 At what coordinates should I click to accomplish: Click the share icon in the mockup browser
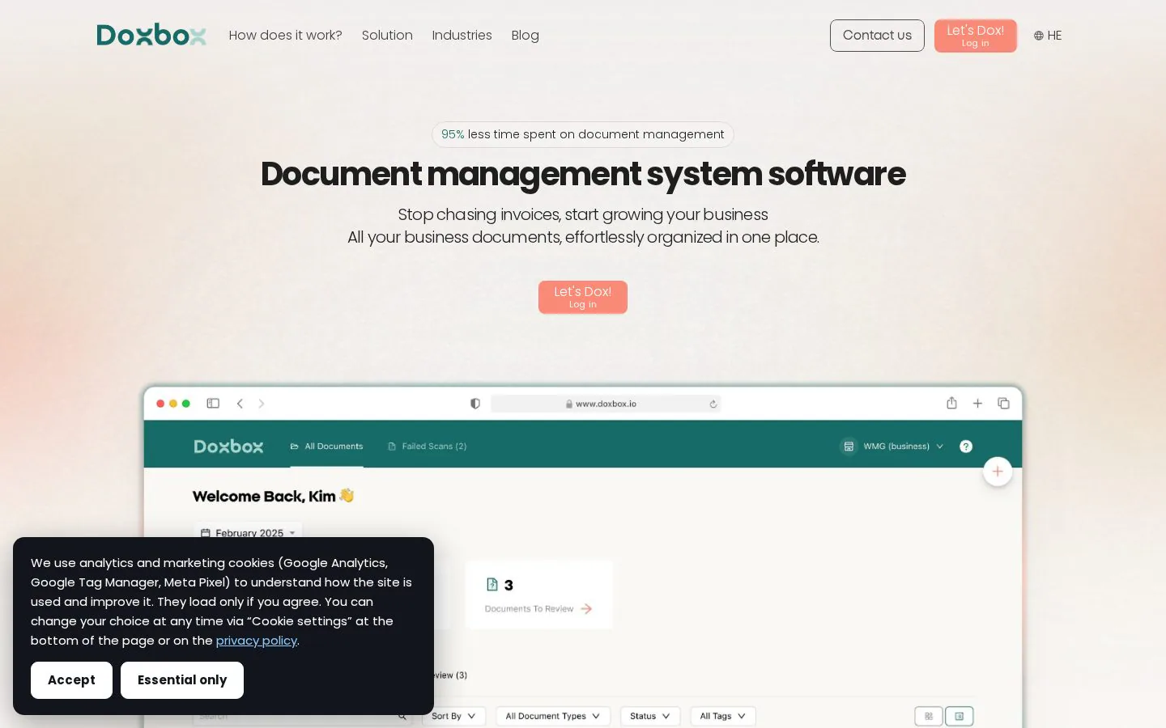tap(952, 403)
